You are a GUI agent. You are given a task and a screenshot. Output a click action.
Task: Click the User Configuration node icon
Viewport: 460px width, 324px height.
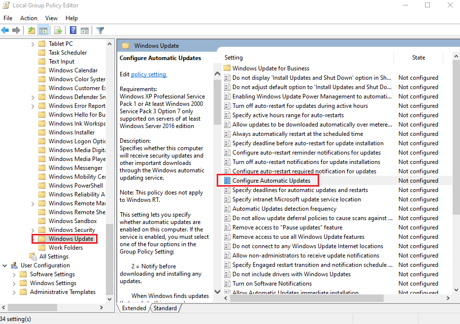pos(14,265)
